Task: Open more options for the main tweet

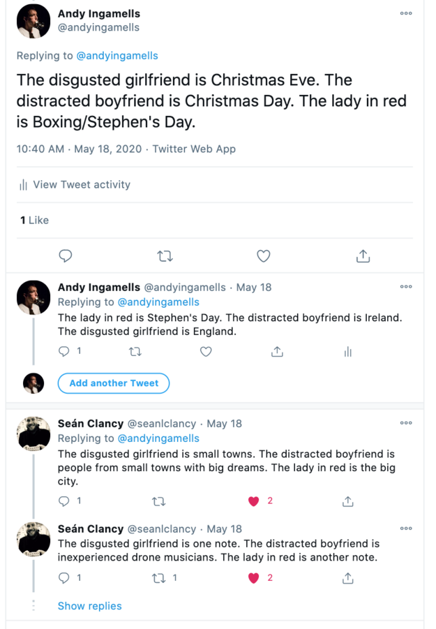Action: point(406,13)
